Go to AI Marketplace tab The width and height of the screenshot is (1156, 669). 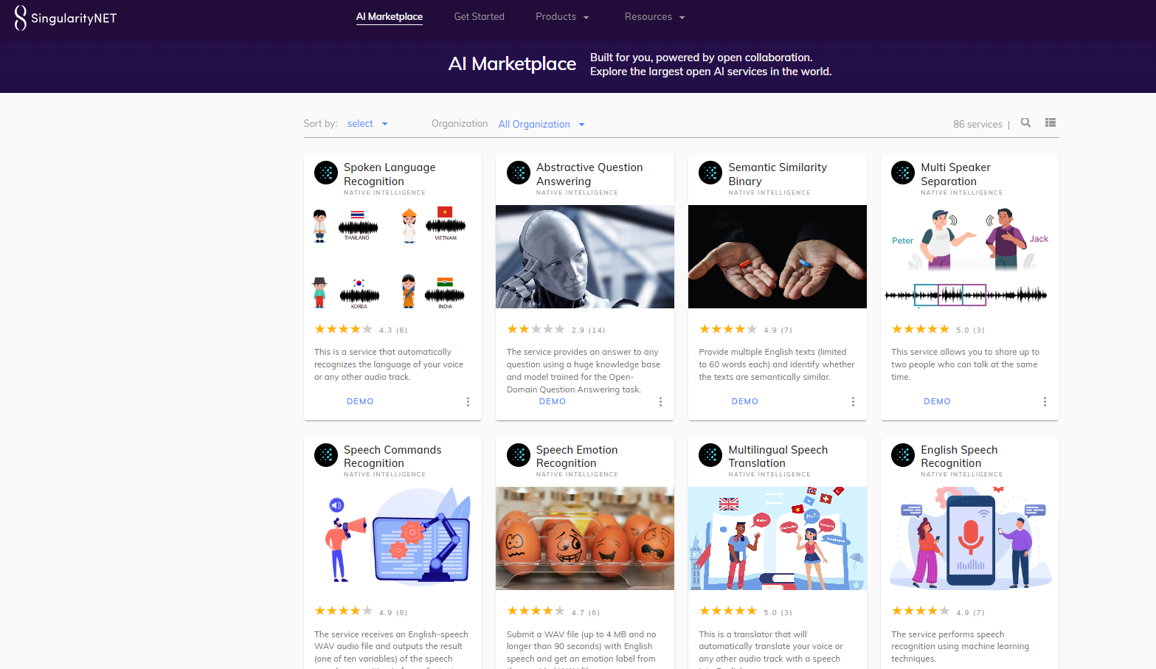click(x=390, y=16)
